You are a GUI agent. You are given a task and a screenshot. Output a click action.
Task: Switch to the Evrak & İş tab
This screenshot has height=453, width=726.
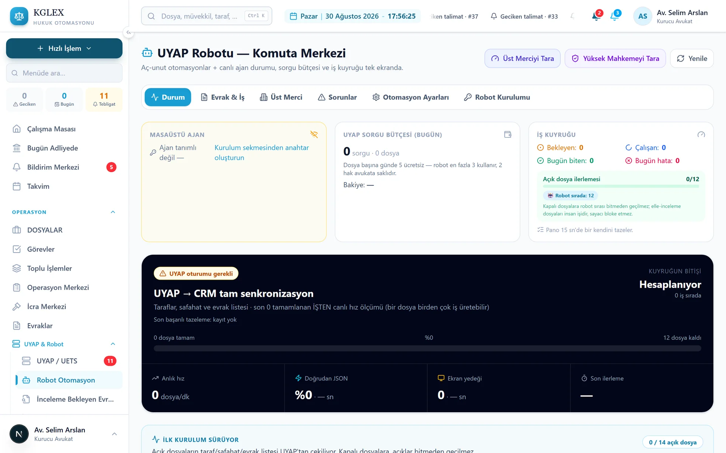(x=222, y=97)
